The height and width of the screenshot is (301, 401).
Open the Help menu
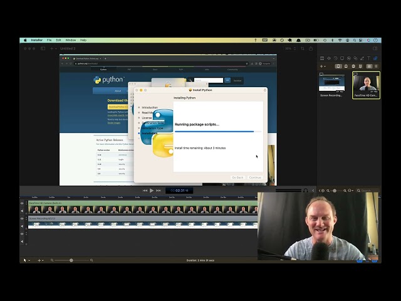(83, 40)
